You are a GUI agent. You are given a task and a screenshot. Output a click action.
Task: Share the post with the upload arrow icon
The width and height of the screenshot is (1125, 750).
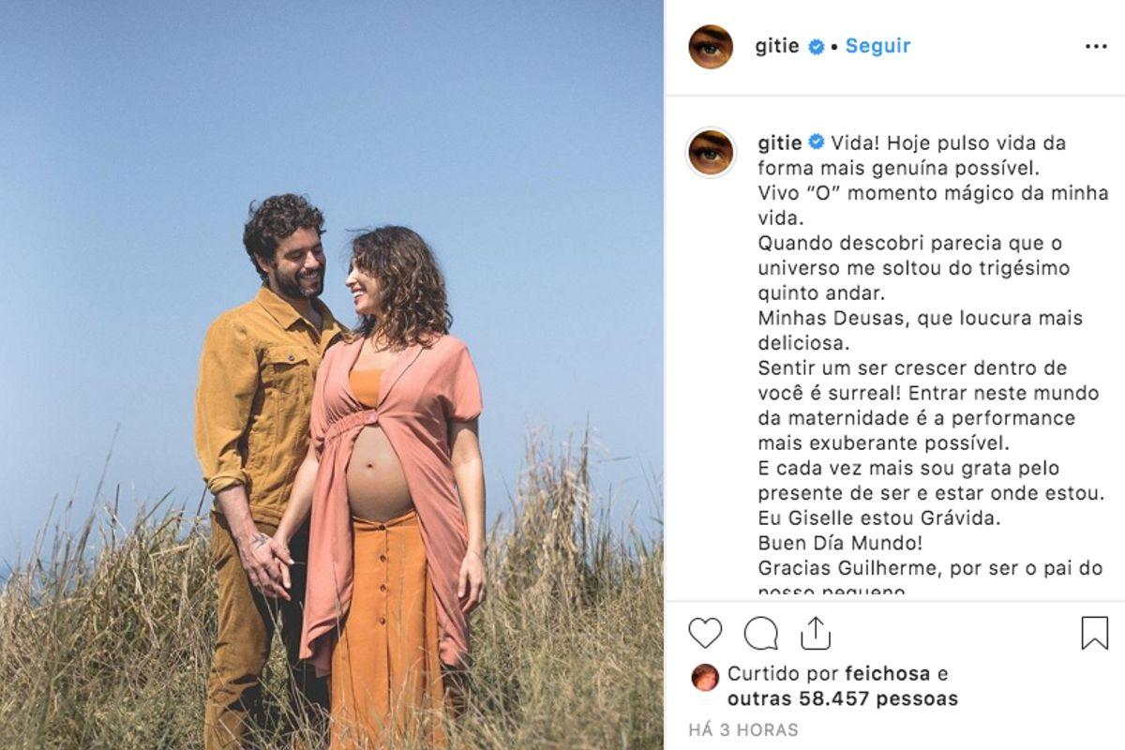[816, 633]
